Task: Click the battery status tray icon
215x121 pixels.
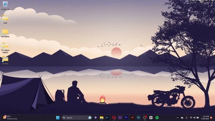Action: (x=198, y=118)
